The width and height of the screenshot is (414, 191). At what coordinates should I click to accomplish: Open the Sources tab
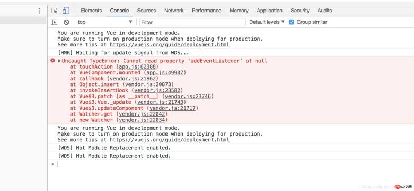pos(146,11)
